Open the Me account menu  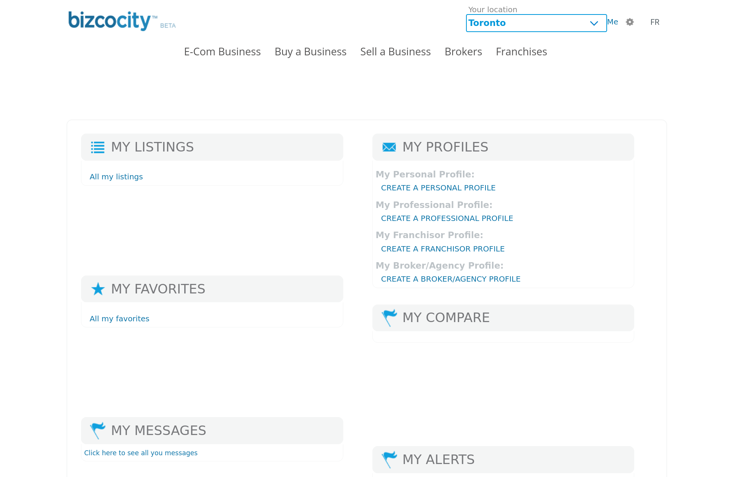tap(612, 22)
